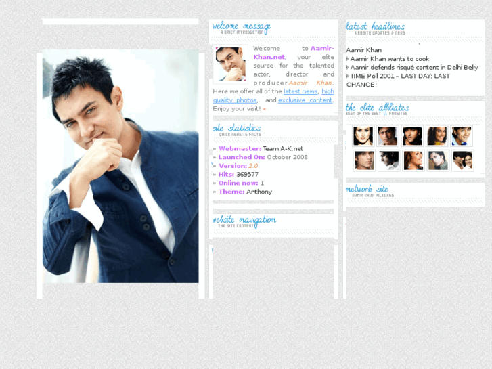Click the 'site statistics' heading
This screenshot has width=492, height=369.
click(x=237, y=128)
